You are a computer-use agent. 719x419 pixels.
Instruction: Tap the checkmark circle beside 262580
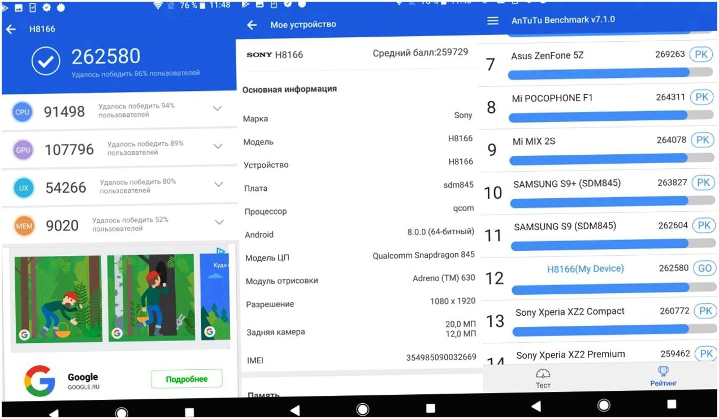pyautogui.click(x=46, y=62)
